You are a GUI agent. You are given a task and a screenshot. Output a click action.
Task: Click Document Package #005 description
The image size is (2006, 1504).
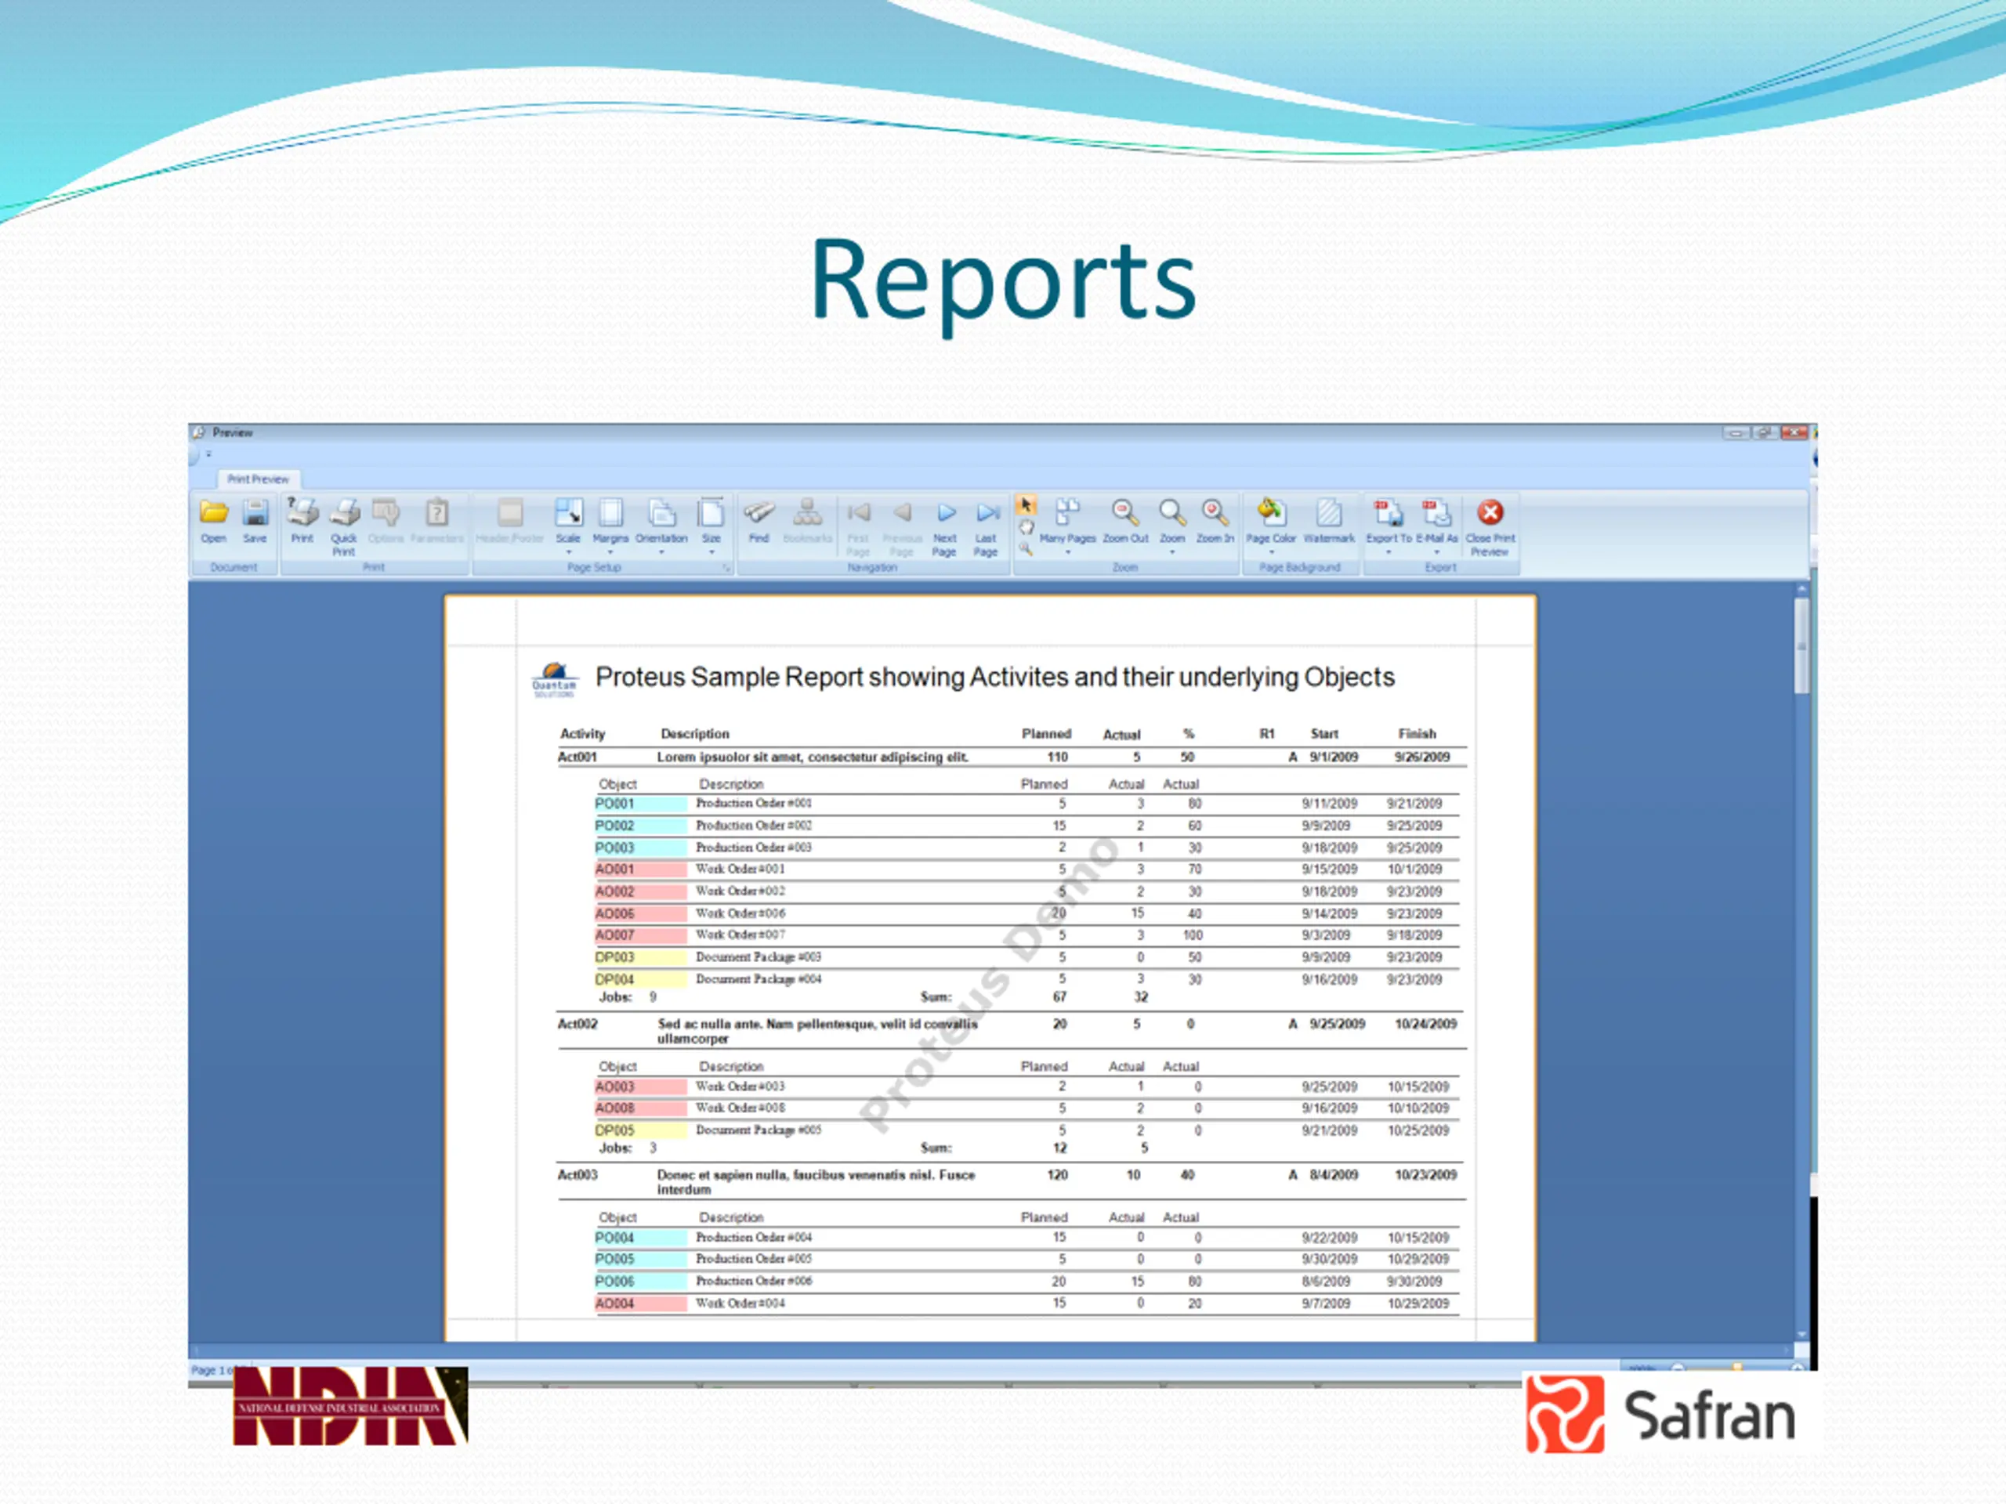tap(759, 1130)
